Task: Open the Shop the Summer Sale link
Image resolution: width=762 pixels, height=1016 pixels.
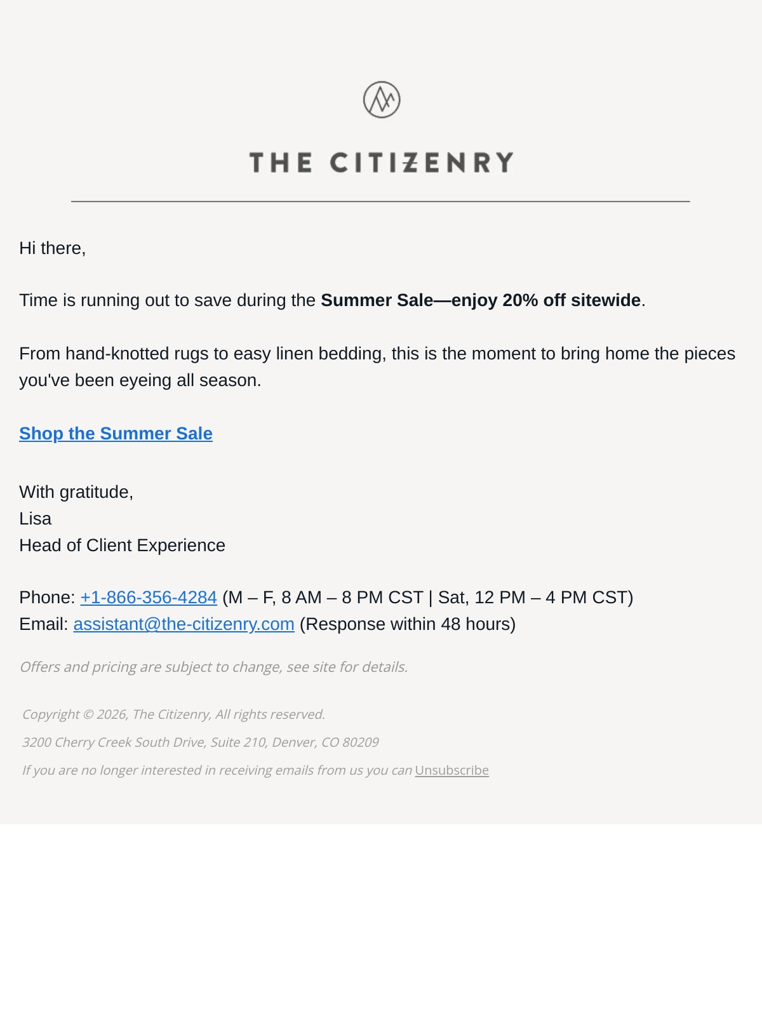Action: [116, 433]
